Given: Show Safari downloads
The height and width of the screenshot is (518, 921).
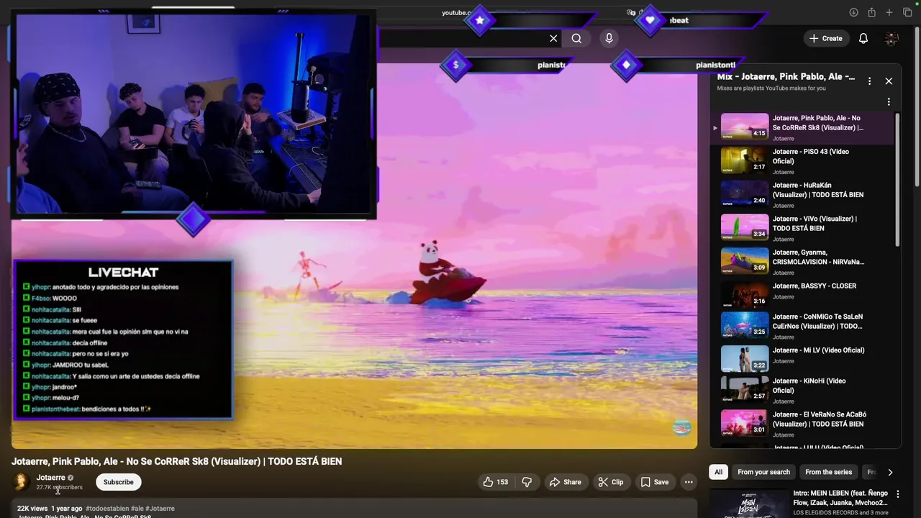Looking at the screenshot, I should pos(853,12).
